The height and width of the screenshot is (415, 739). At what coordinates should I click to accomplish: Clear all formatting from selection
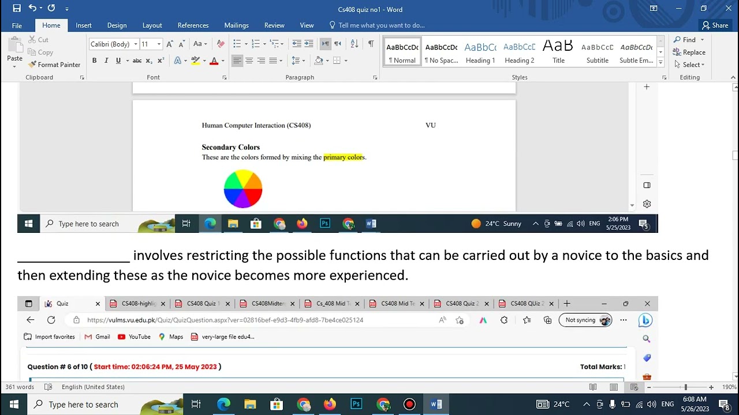point(221,44)
